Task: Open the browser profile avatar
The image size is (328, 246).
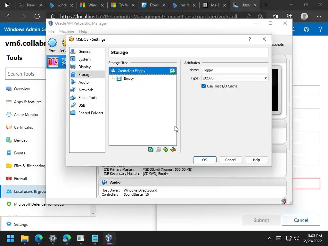Action: tap(304, 16)
